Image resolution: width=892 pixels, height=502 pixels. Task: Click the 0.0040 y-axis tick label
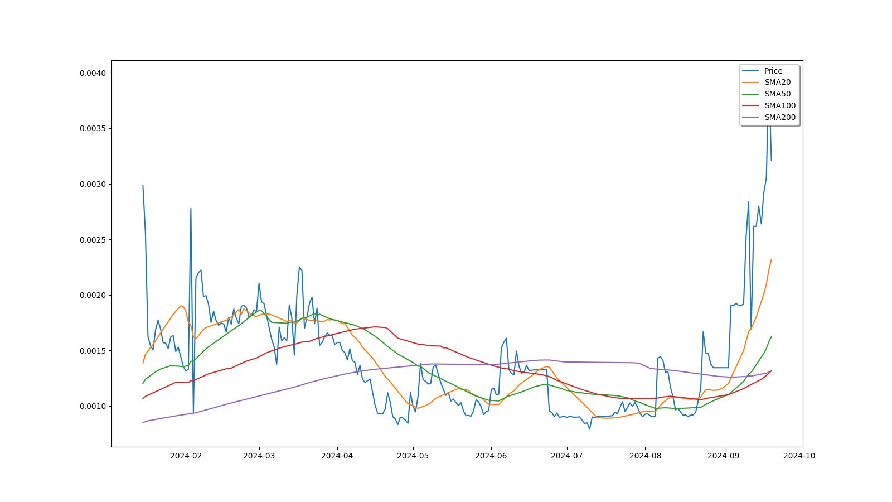93,73
